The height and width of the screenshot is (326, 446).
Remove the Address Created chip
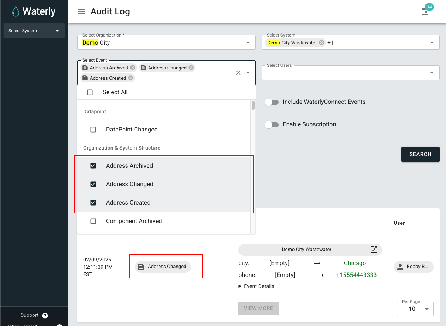coord(130,78)
